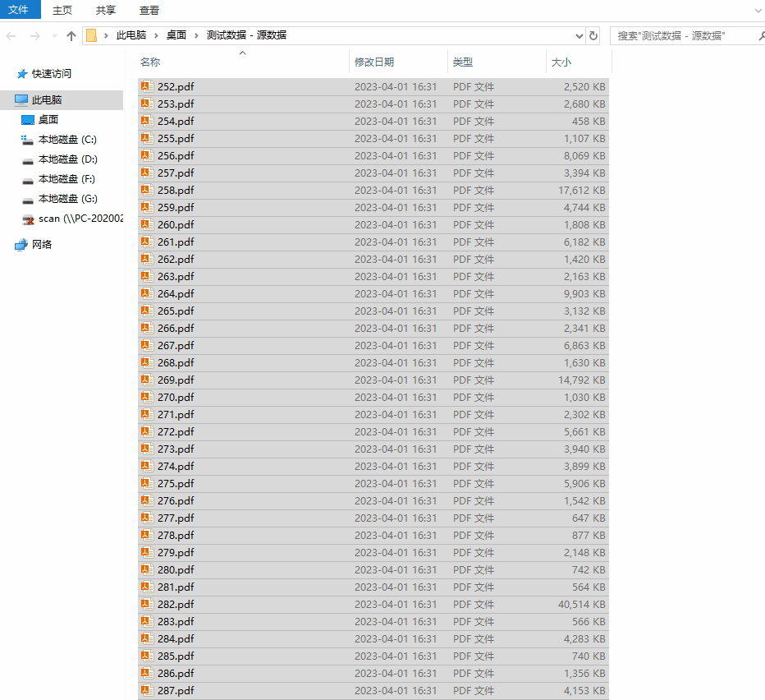Click the Quick Access star icon
The width and height of the screenshot is (765, 700).
pos(21,74)
